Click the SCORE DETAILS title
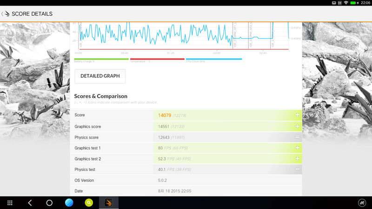This screenshot has width=372, height=209. [32, 14]
